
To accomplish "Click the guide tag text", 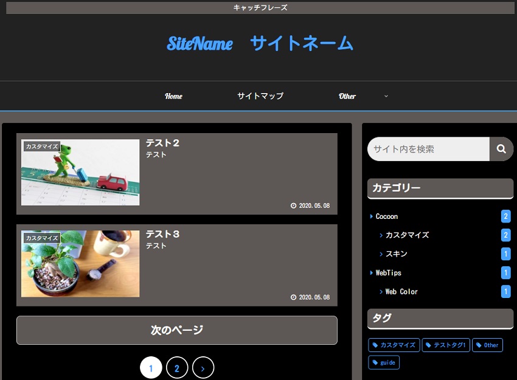I will (x=388, y=362).
